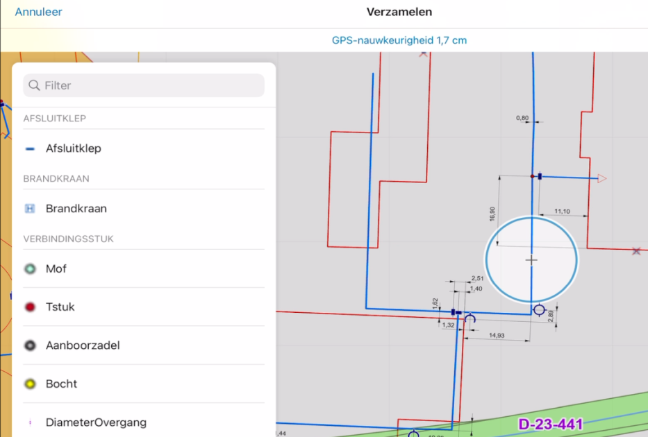Image resolution: width=648 pixels, height=437 pixels.
Task: Tap the GPS-nauwkeurigheid 1,7 cm label
Action: 399,40
